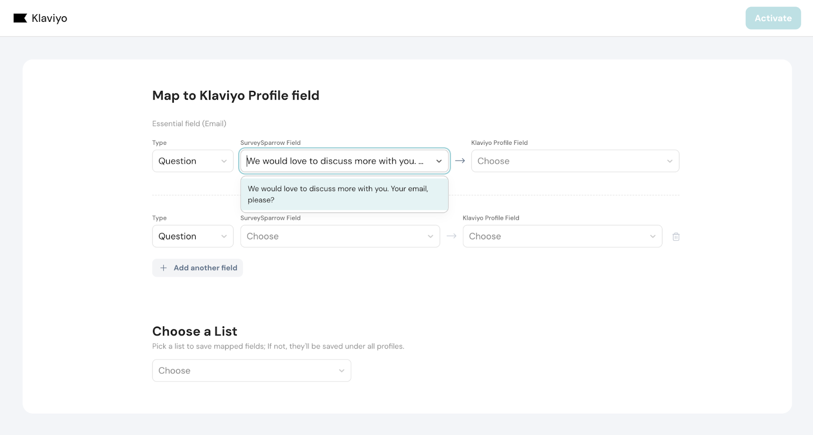Expand the second row's SurveySparrow Field dropdown
This screenshot has height=435, width=813.
(x=339, y=236)
